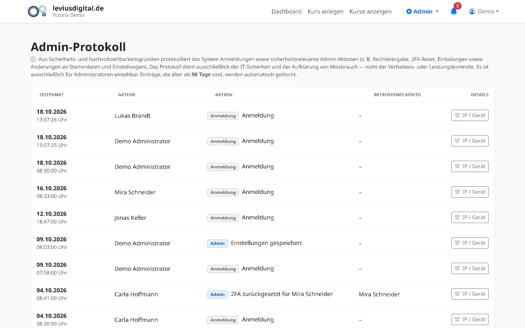Click action text 2FA zurückgesetzt für Mira Schneider
The height and width of the screenshot is (328, 525).
282,294
